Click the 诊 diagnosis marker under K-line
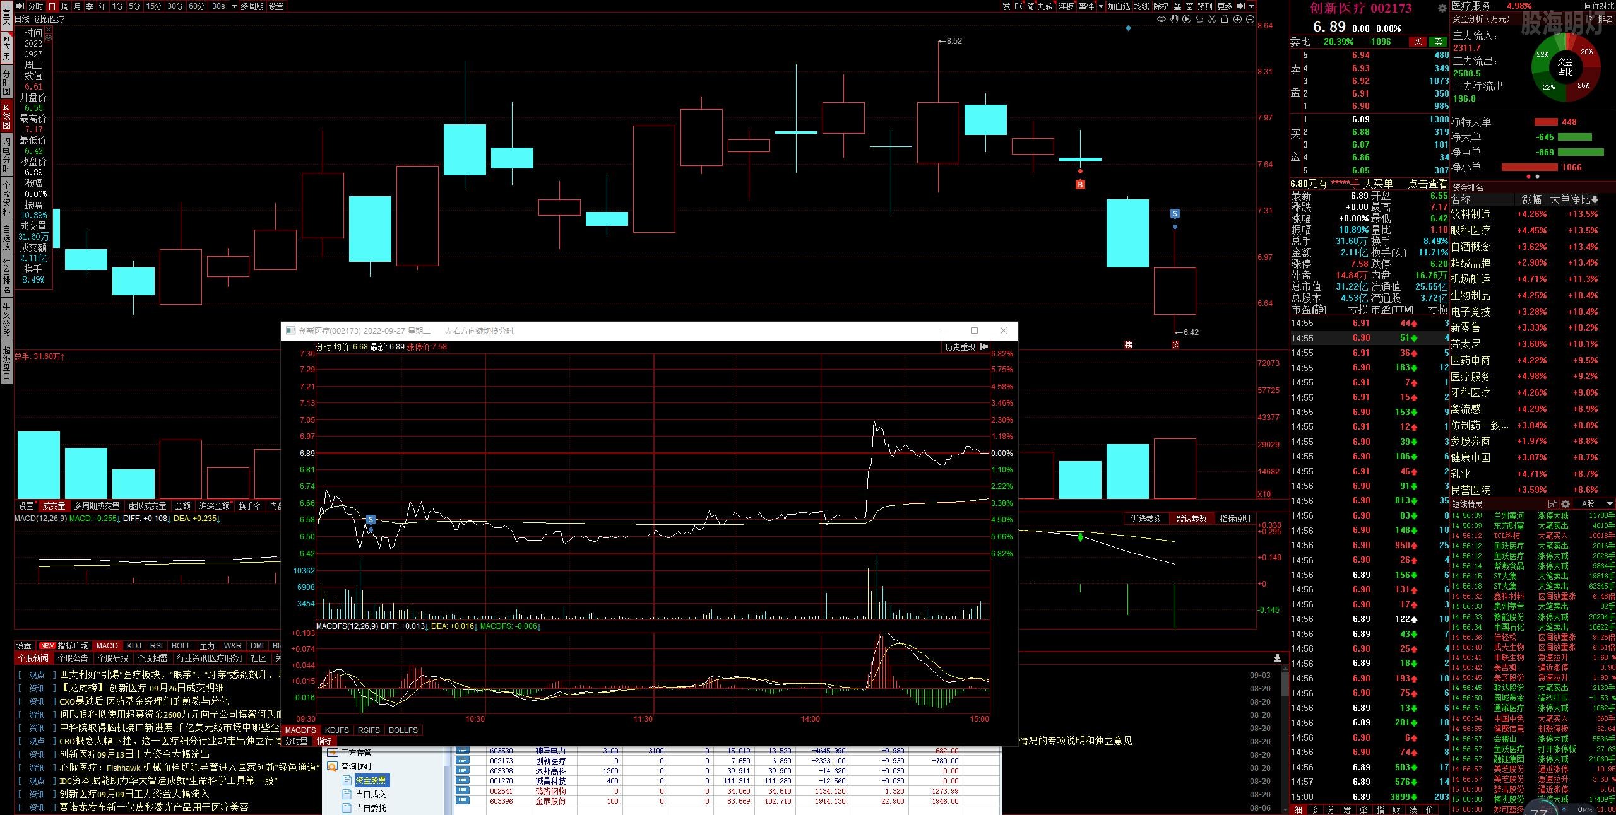The width and height of the screenshot is (1616, 815). click(1175, 344)
